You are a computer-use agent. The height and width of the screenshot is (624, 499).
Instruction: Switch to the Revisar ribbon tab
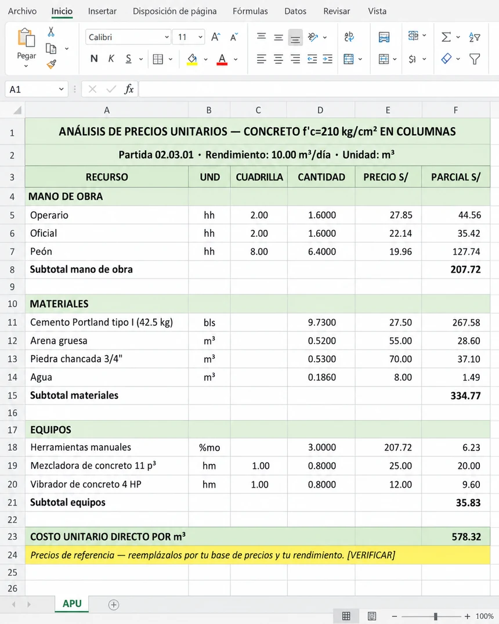[337, 11]
